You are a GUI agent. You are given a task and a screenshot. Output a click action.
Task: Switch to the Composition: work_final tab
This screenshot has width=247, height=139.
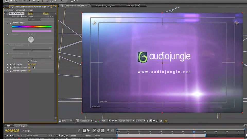coord(74,5)
